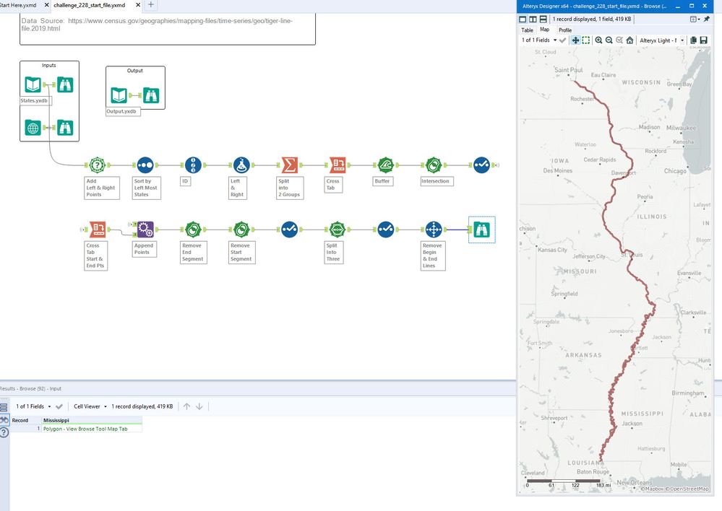Image resolution: width=722 pixels, height=511 pixels.
Task: Click the Left & Right formula flask tool
Action: [241, 165]
